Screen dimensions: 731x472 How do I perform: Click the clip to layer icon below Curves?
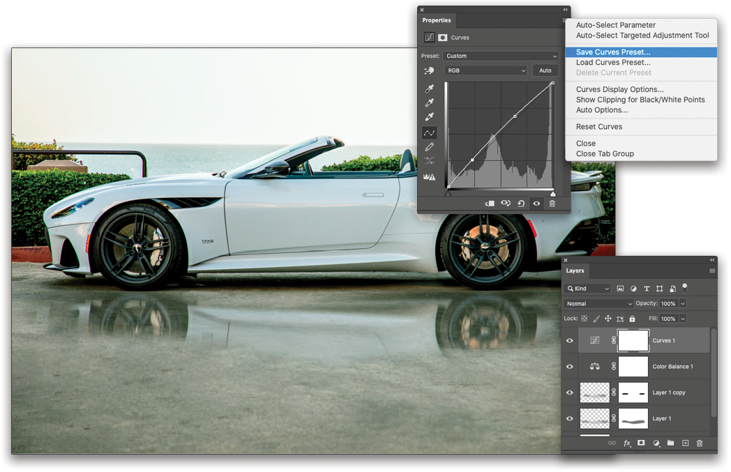coord(489,203)
